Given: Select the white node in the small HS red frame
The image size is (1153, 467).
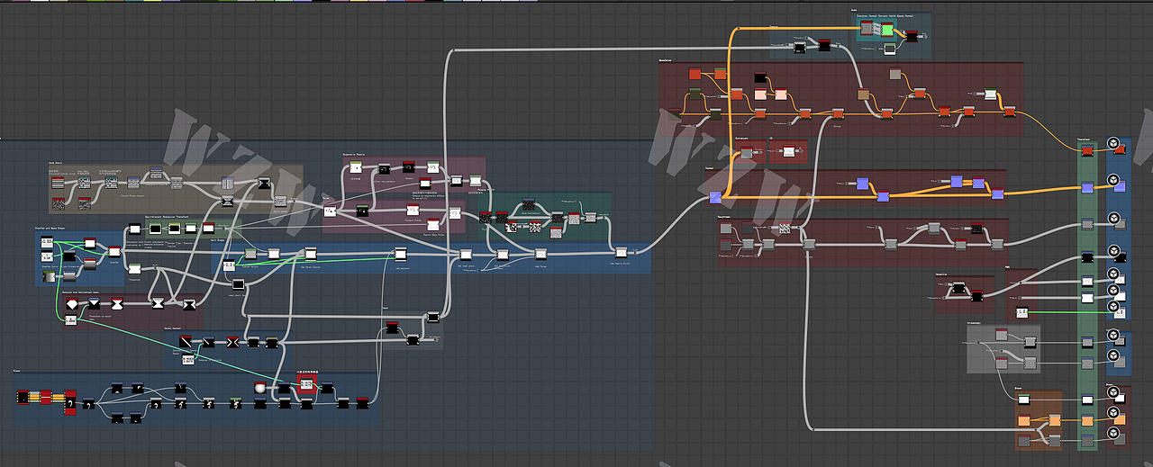Looking at the screenshot, I should 788,151.
